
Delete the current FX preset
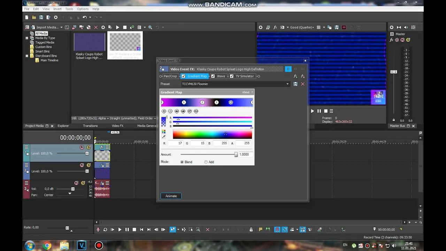(x=302, y=84)
